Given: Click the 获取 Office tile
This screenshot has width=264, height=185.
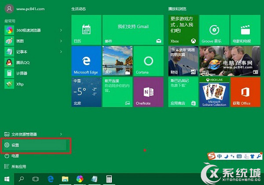Looking at the screenshot, I should tap(246, 92).
